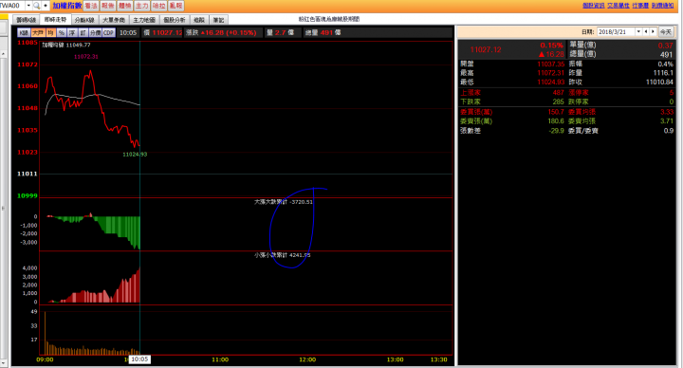Image resolution: width=683 pixels, height=368 pixels.
Task: Toggle the 大戶 indicator button
Action: coord(38,32)
